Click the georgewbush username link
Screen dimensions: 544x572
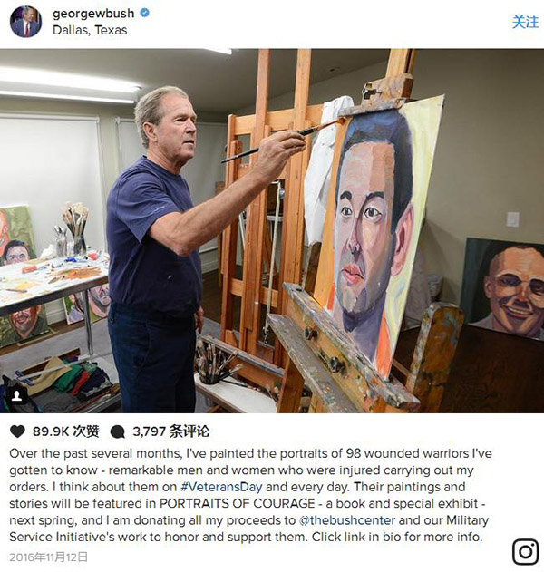tap(93, 14)
